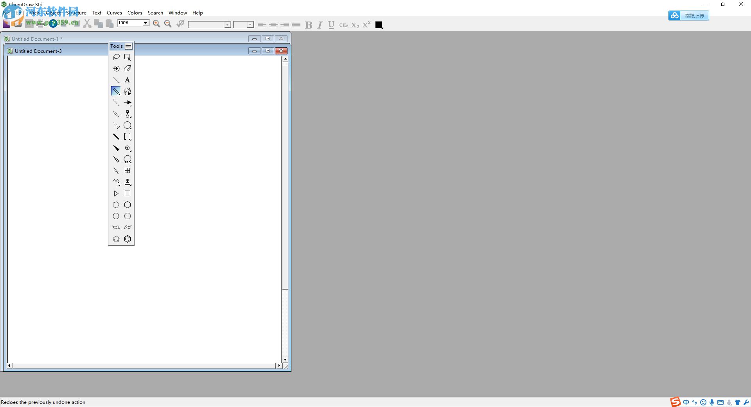The width and height of the screenshot is (751, 407).
Task: Open the Templates stamp tool
Action: coord(128,182)
